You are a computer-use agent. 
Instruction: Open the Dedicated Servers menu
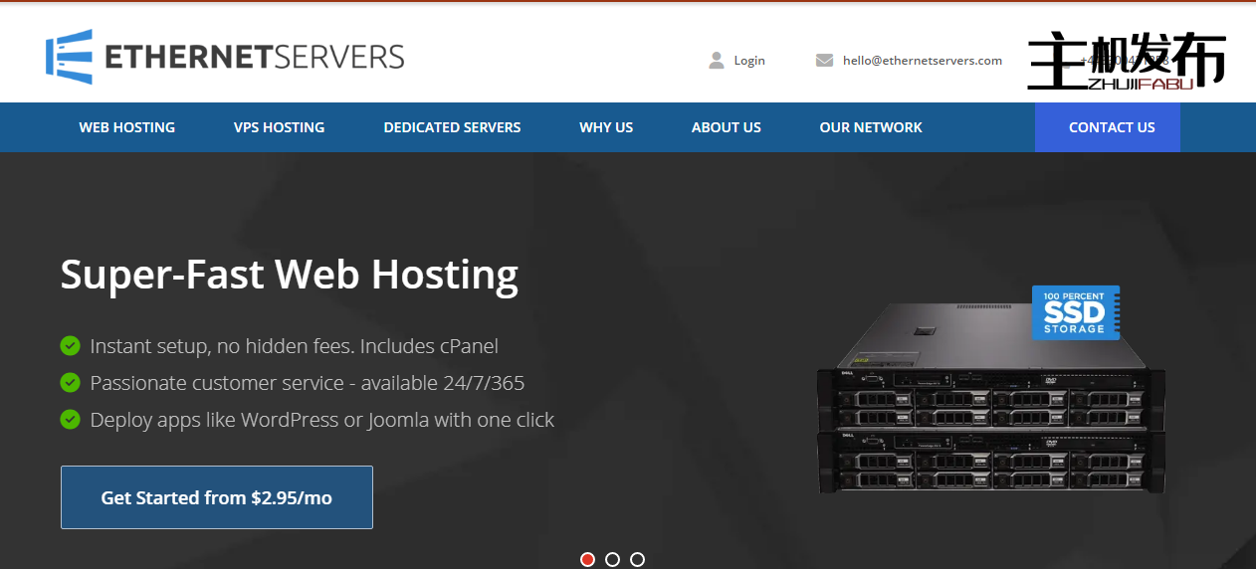coord(452,127)
